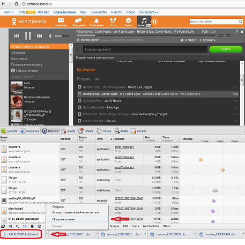
Task: Toggle DevTools record black circle
Action: pos(32,226)
